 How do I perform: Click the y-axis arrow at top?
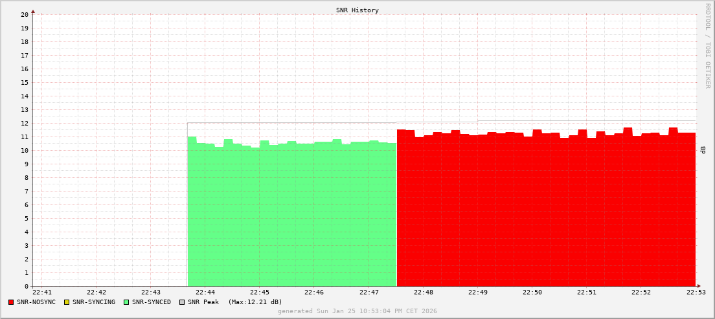(x=33, y=11)
